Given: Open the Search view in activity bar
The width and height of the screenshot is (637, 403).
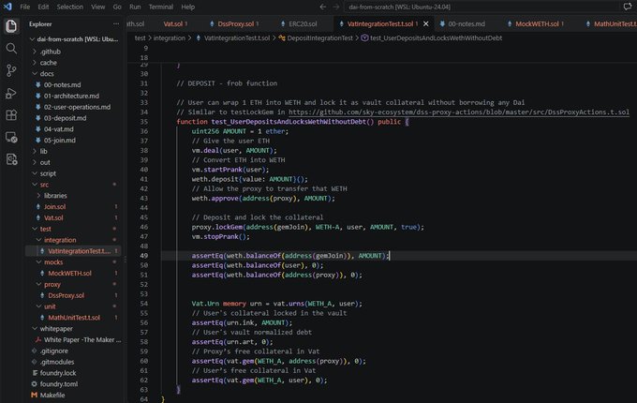Looking at the screenshot, I should 11,49.
